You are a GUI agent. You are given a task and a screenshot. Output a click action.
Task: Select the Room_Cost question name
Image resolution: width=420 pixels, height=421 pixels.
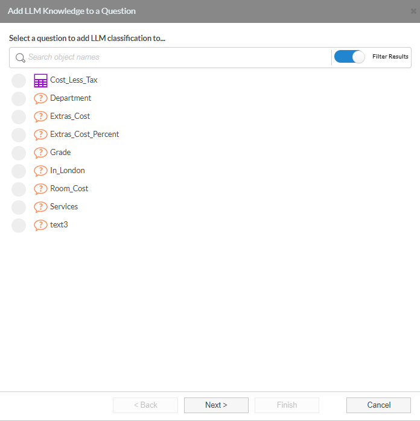pyautogui.click(x=69, y=188)
